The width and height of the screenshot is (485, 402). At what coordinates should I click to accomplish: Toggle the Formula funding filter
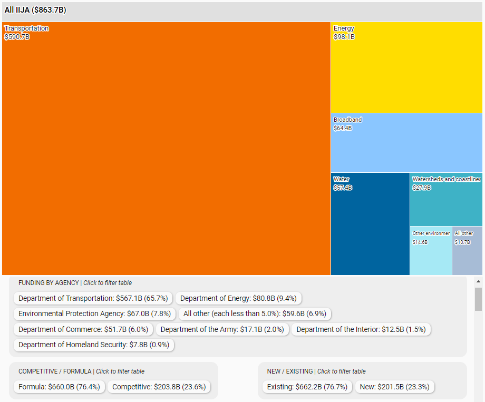59,387
